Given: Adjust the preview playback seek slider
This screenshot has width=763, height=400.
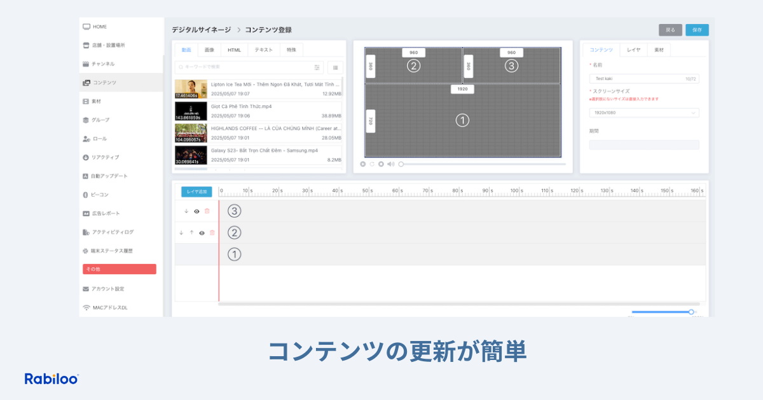Looking at the screenshot, I should [483, 164].
